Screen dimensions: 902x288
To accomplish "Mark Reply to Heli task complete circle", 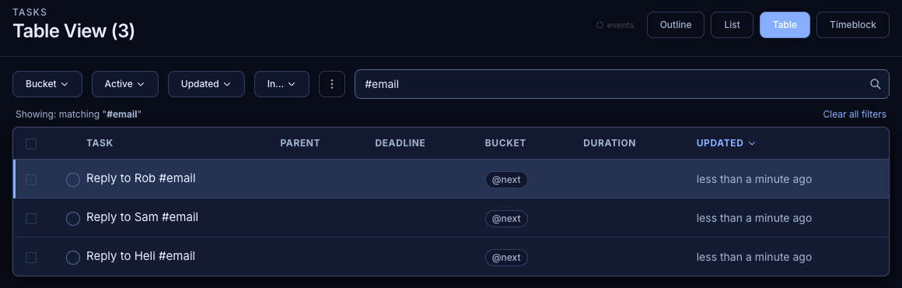I will pos(73,258).
